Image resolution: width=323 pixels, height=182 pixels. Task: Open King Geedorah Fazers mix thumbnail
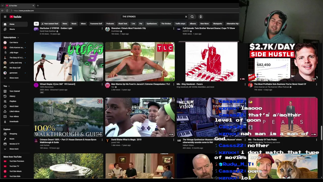click(x=211, y=62)
